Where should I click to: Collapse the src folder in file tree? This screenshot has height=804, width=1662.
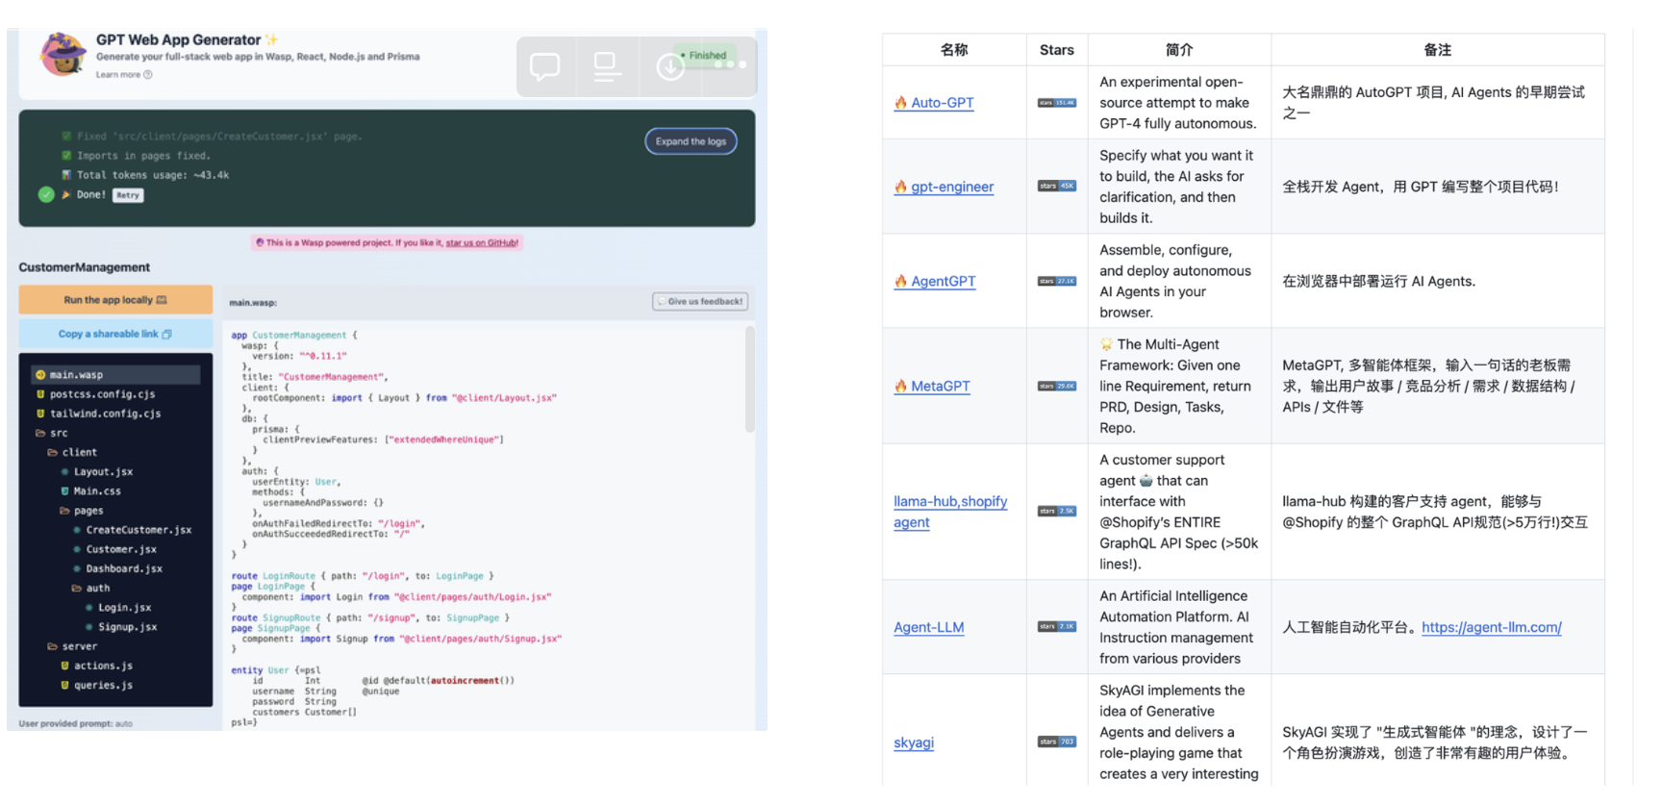(x=51, y=434)
